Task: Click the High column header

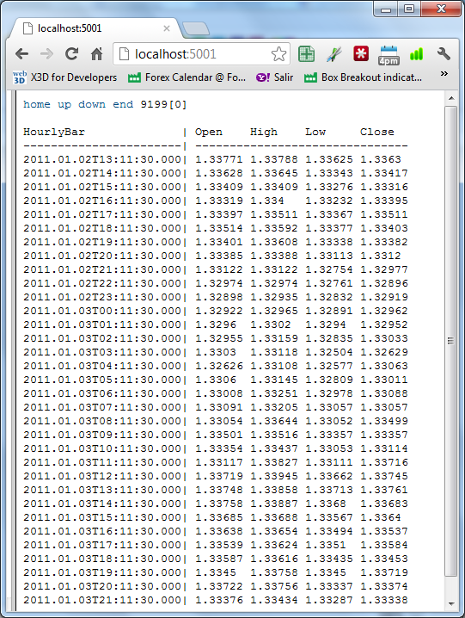Action: pos(264,132)
